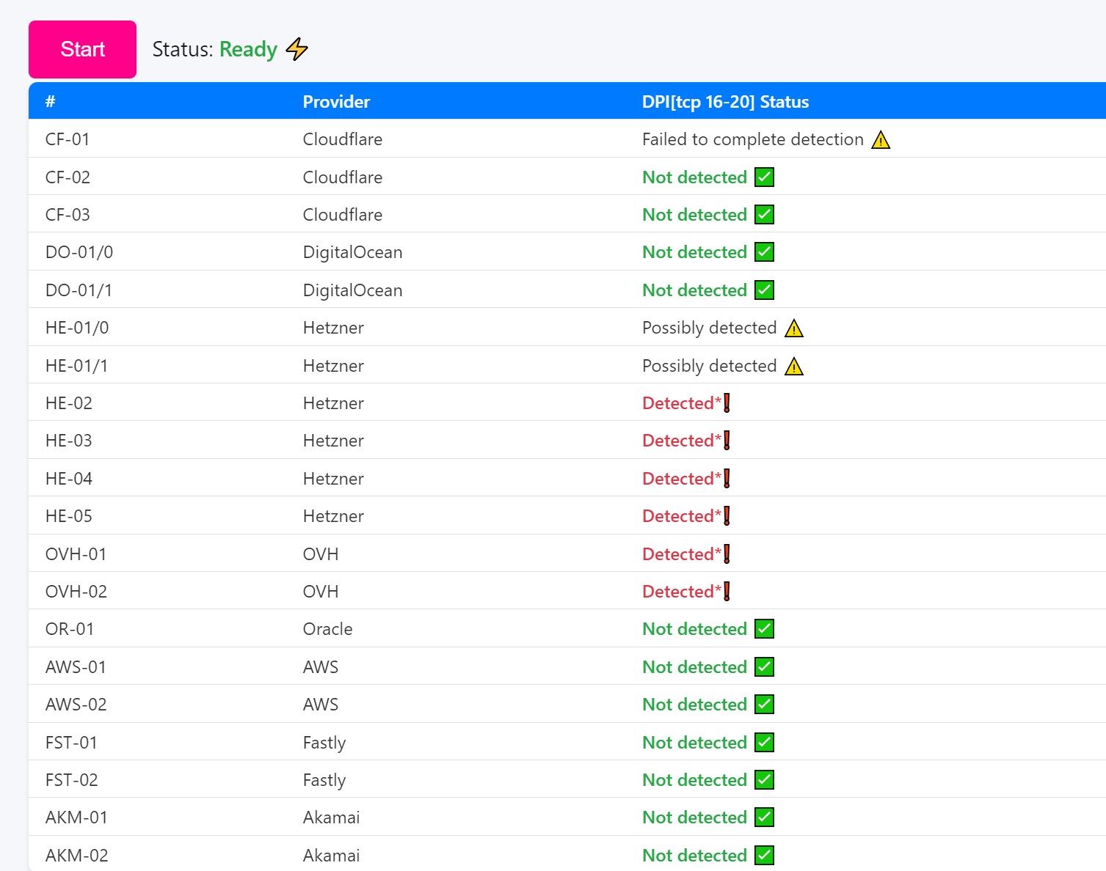Image resolution: width=1106 pixels, height=871 pixels.
Task: Select the green checkmark icon for AKM-01
Action: point(765,817)
